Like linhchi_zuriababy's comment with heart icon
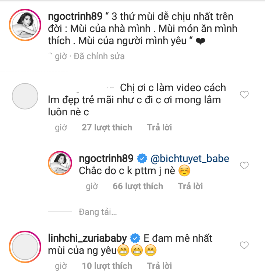The width and height of the screenshot is (265, 274). coord(244,245)
